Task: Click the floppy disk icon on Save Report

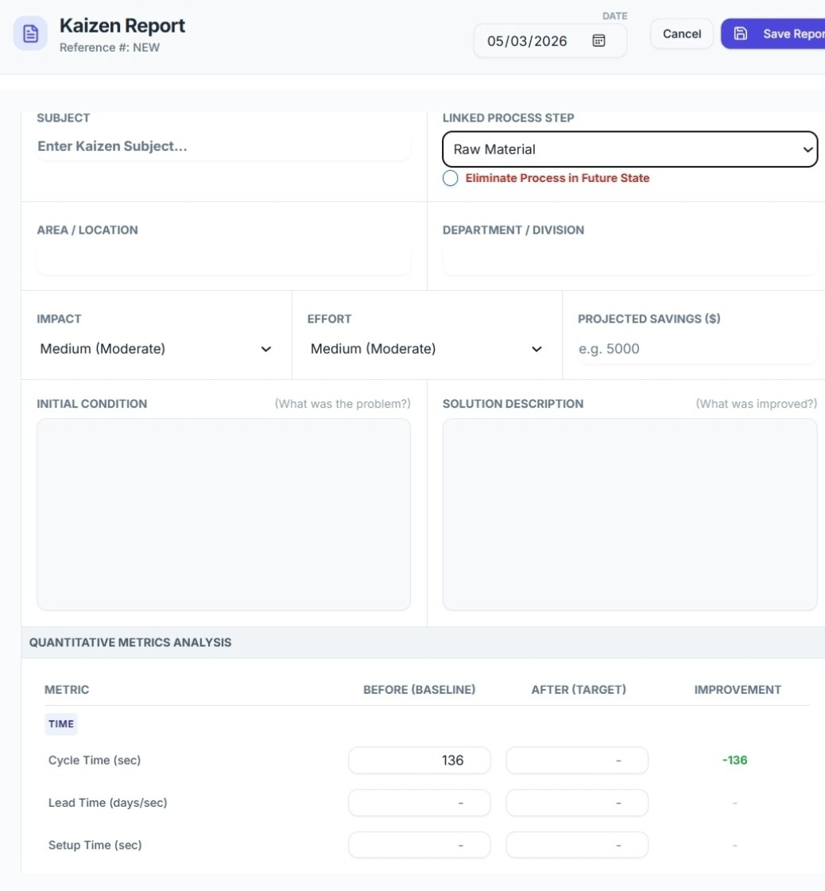Action: 742,33
